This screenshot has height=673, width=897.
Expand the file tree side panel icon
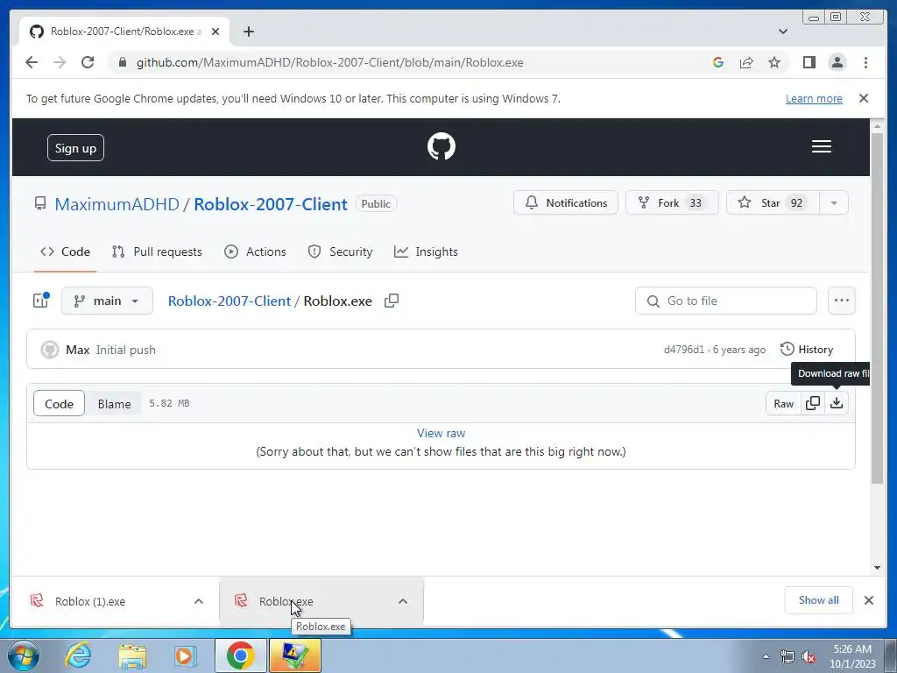coord(40,301)
